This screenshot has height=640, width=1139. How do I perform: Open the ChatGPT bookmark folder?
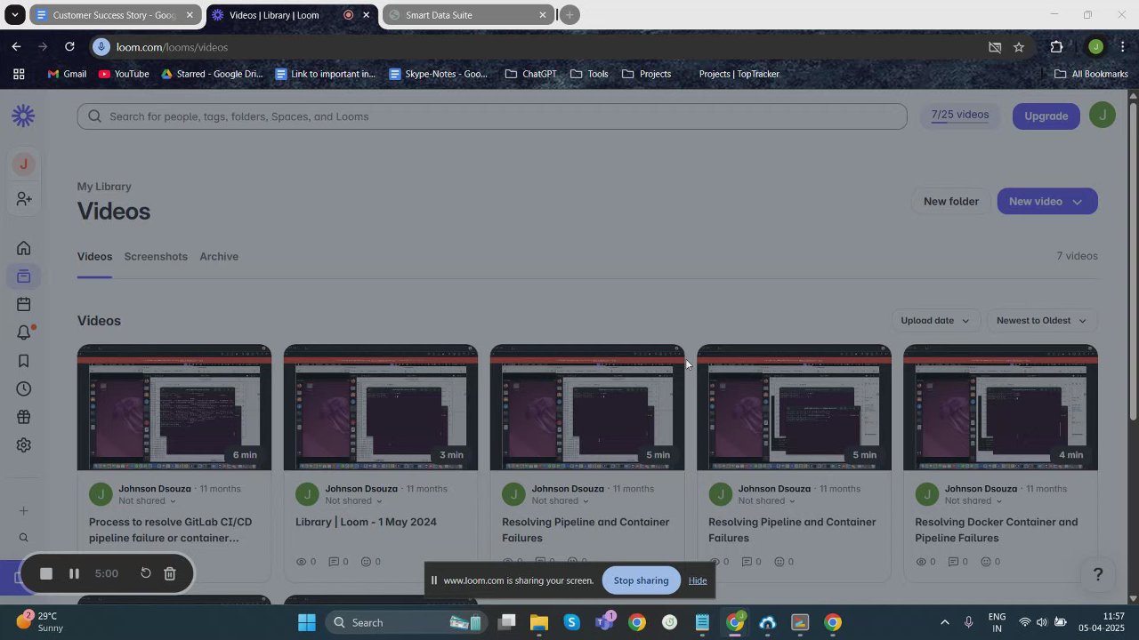point(531,74)
